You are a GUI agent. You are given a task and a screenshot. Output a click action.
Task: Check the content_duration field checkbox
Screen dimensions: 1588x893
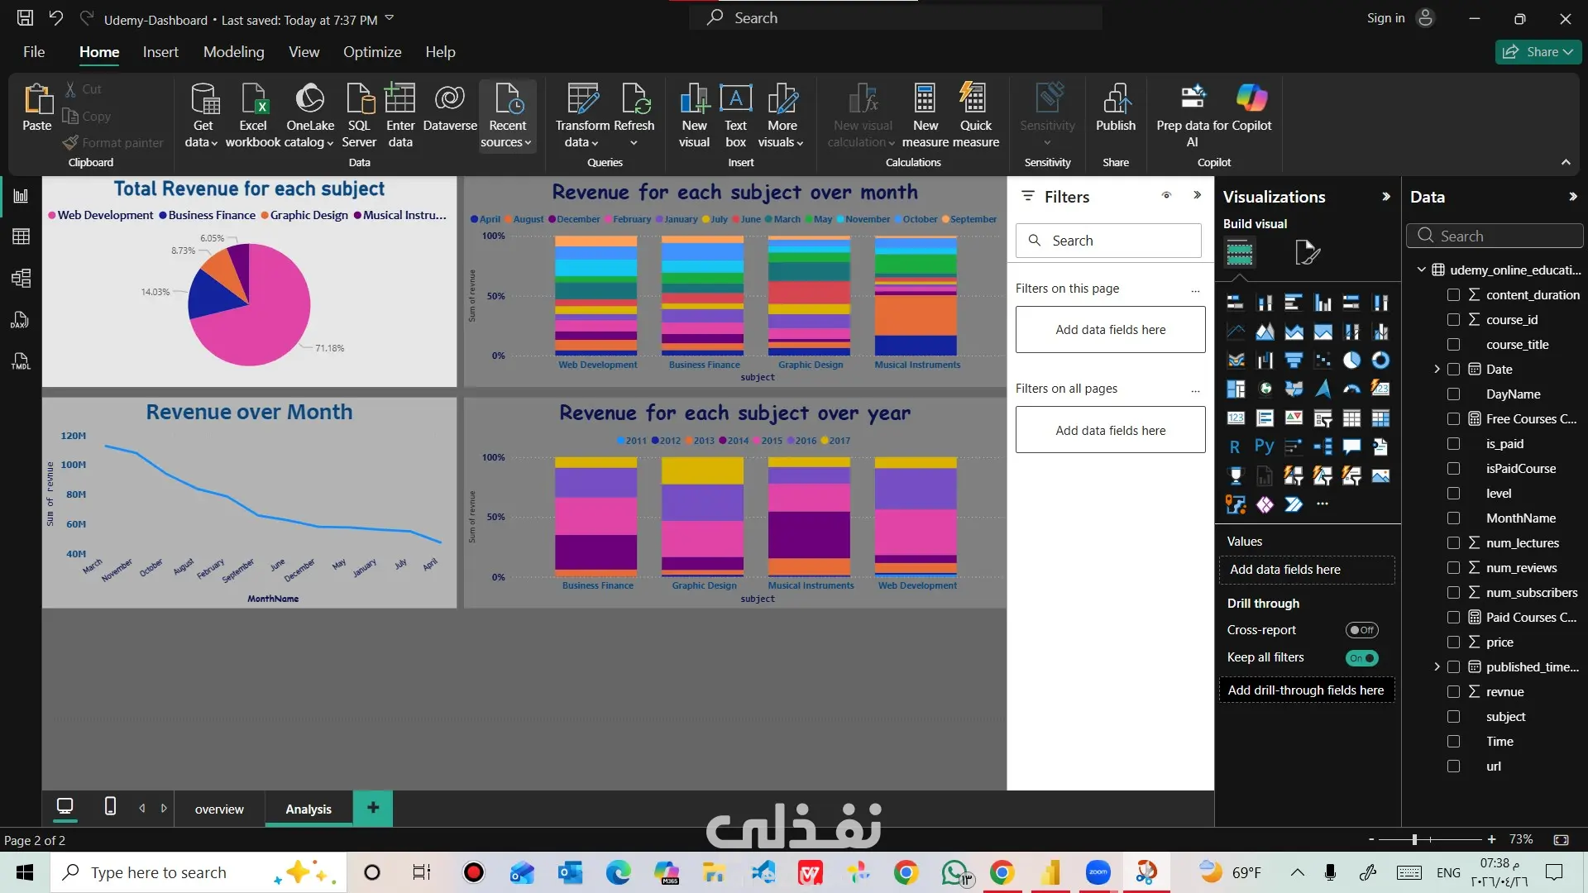pos(1453,295)
